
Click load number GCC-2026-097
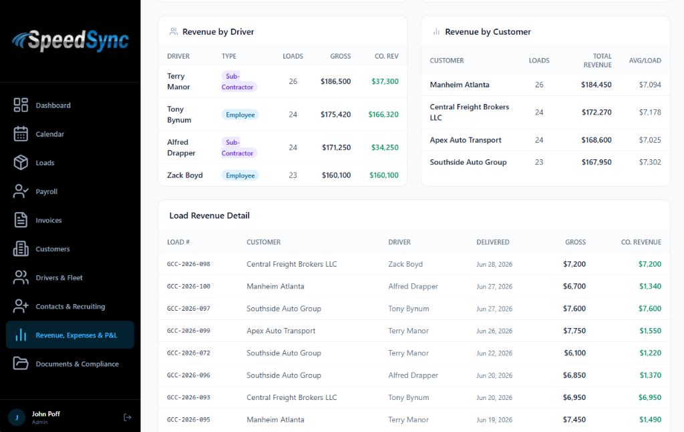point(188,309)
